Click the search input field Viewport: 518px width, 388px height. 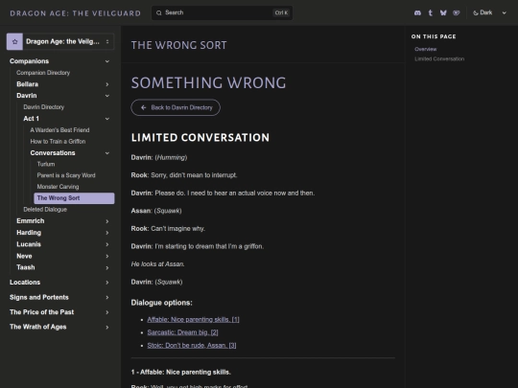click(x=222, y=12)
